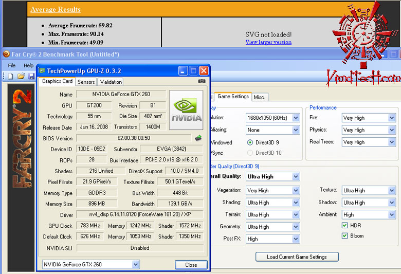Click the NVIDIA SLI field showing Disabled
This screenshot has height=274, width=401.
(140, 248)
